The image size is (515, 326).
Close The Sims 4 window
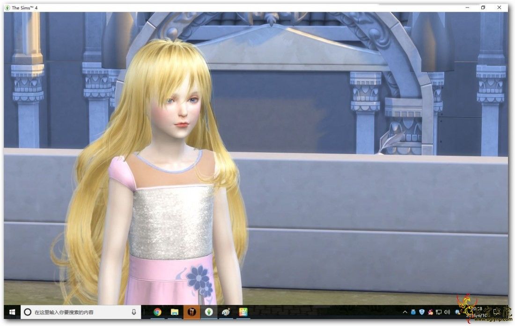[x=499, y=7]
